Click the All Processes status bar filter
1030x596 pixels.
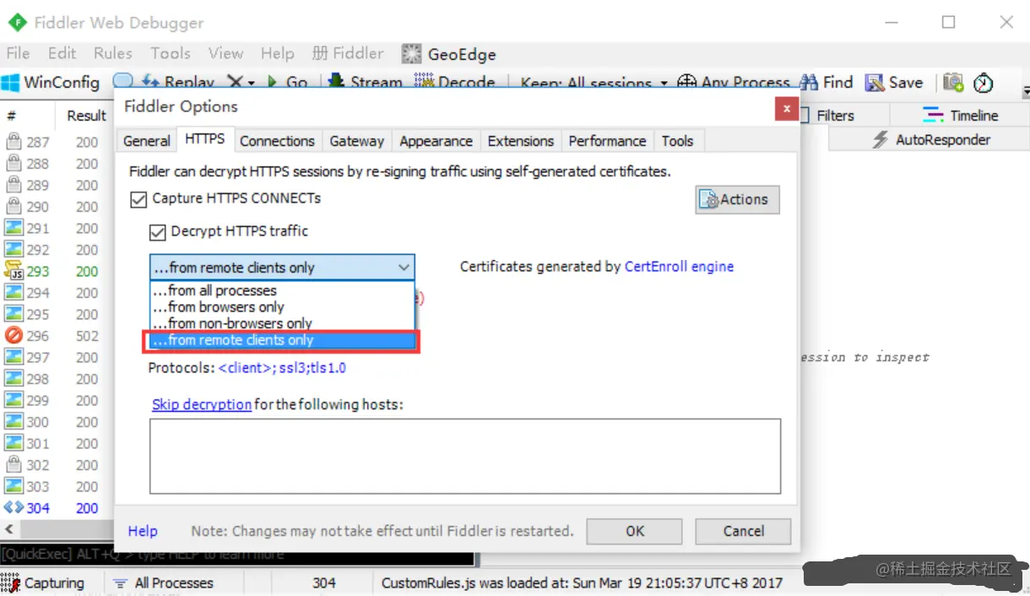pos(163,582)
